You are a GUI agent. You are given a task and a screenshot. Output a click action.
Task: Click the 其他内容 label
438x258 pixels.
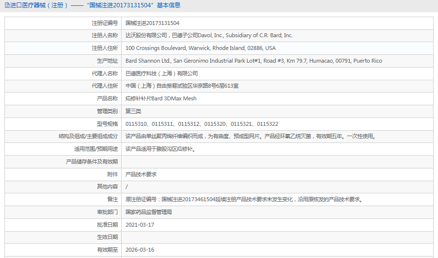107,187
